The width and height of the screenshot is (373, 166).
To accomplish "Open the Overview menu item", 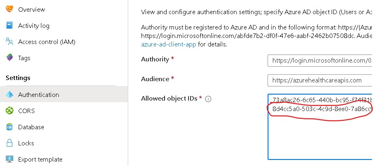I will (32, 9).
